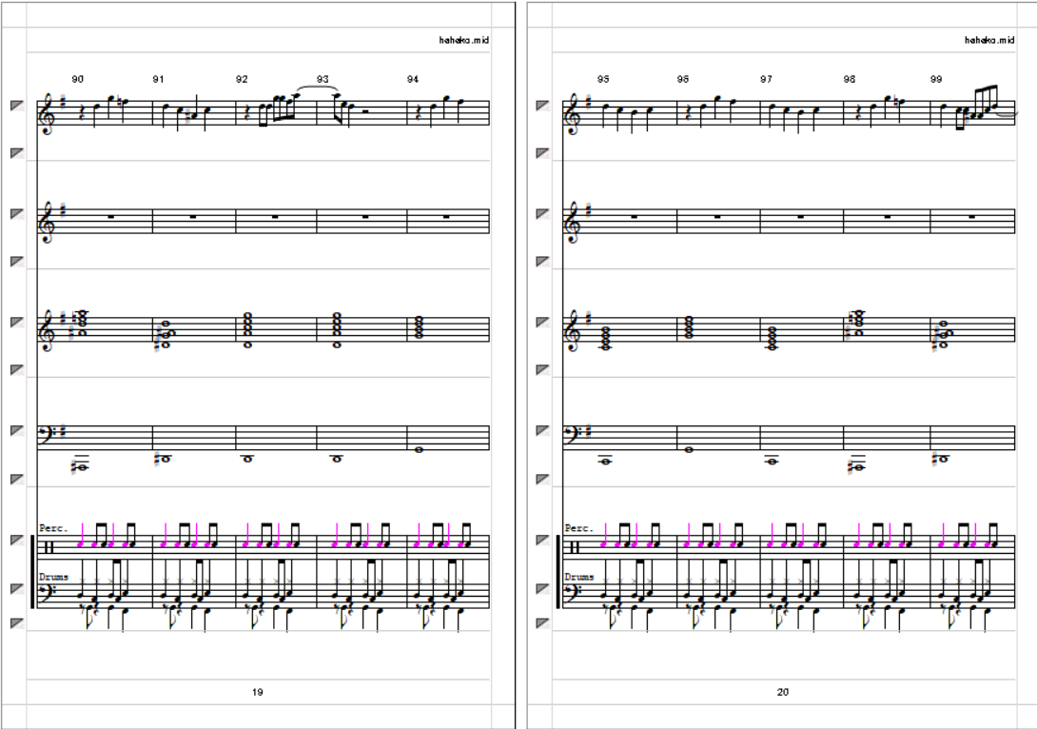This screenshot has height=729, width=1037.
Task: Click the whole-note chord in measure 94
Action: 420,327
